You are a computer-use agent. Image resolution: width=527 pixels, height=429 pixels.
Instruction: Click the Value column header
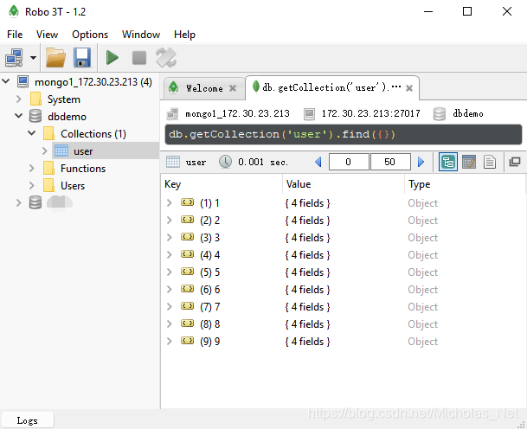click(344, 184)
